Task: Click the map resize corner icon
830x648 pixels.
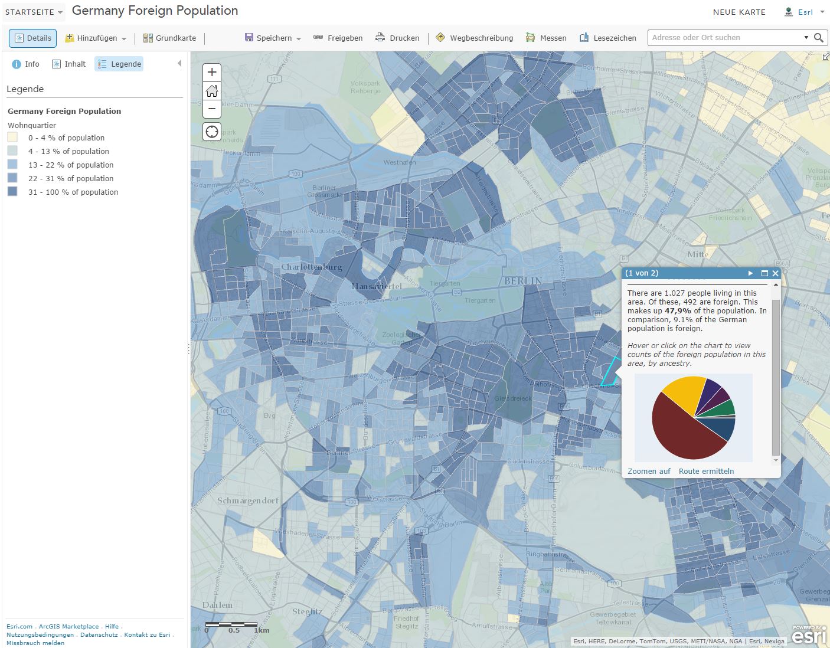Action: [x=825, y=57]
